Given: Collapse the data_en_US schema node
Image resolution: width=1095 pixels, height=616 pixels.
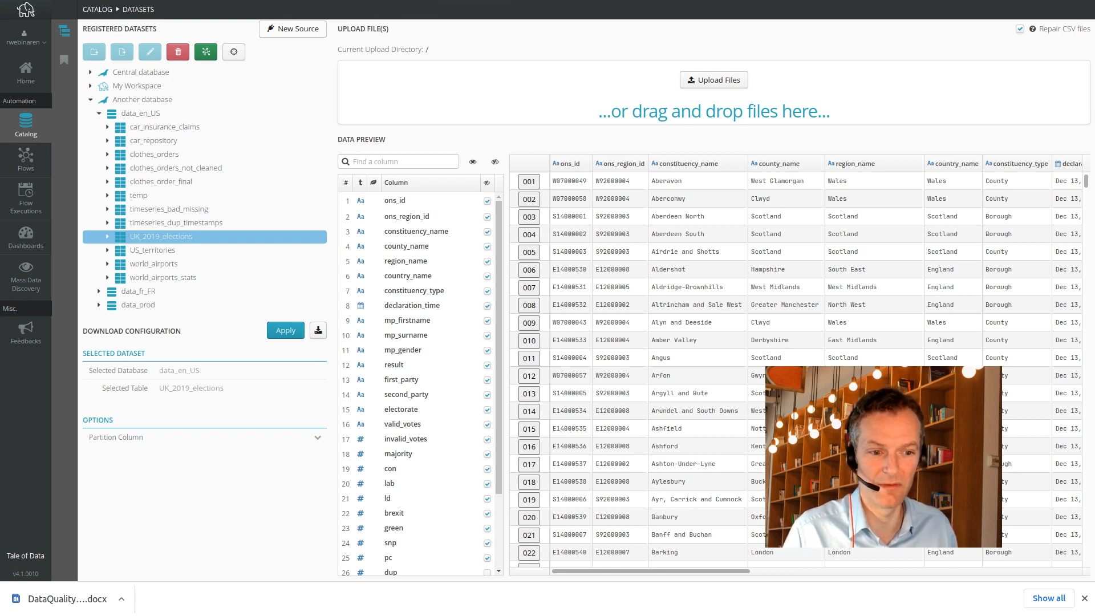Looking at the screenshot, I should [99, 113].
